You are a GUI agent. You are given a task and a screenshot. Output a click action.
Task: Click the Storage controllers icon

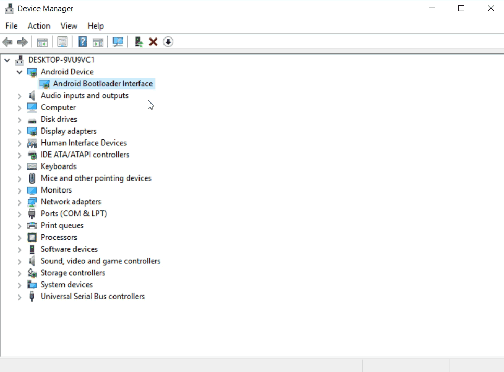tap(32, 273)
